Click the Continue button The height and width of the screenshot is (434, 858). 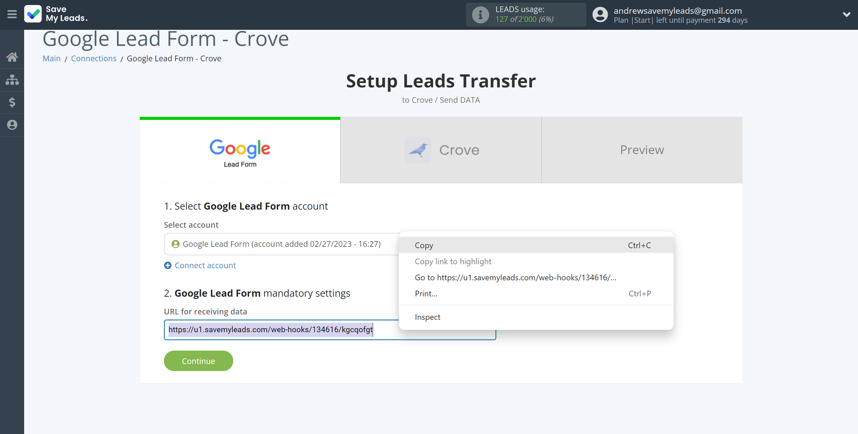coord(198,360)
